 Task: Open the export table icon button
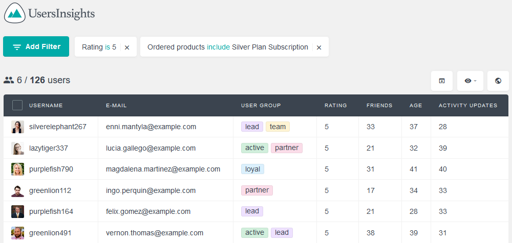coord(441,81)
